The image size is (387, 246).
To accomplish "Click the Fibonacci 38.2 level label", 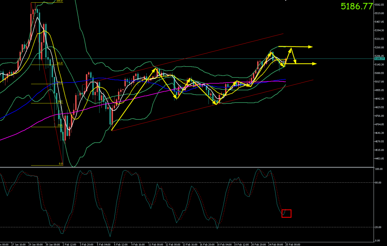I will point(60,102).
